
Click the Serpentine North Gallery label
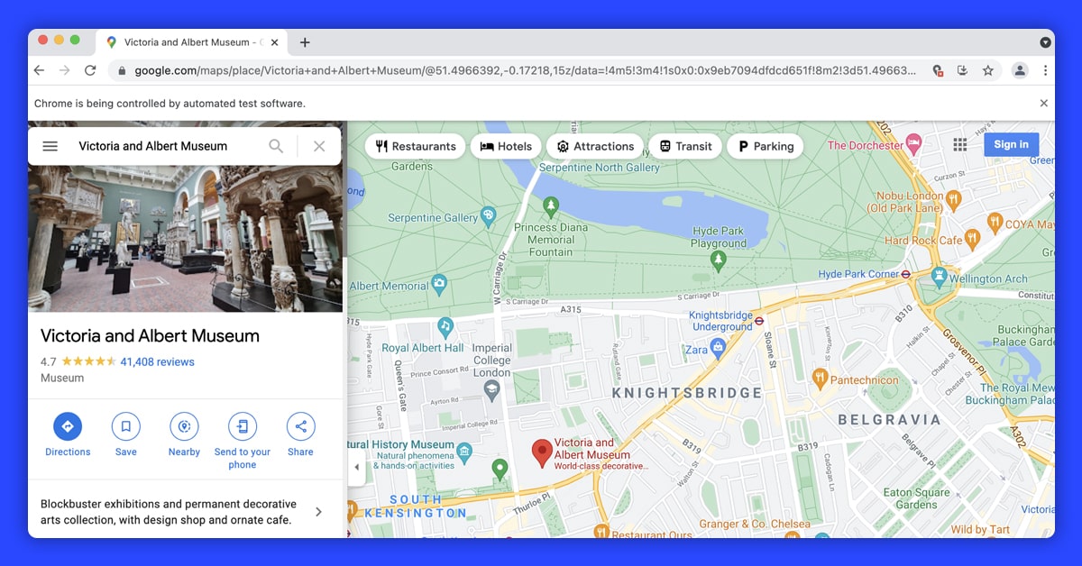[x=600, y=168]
